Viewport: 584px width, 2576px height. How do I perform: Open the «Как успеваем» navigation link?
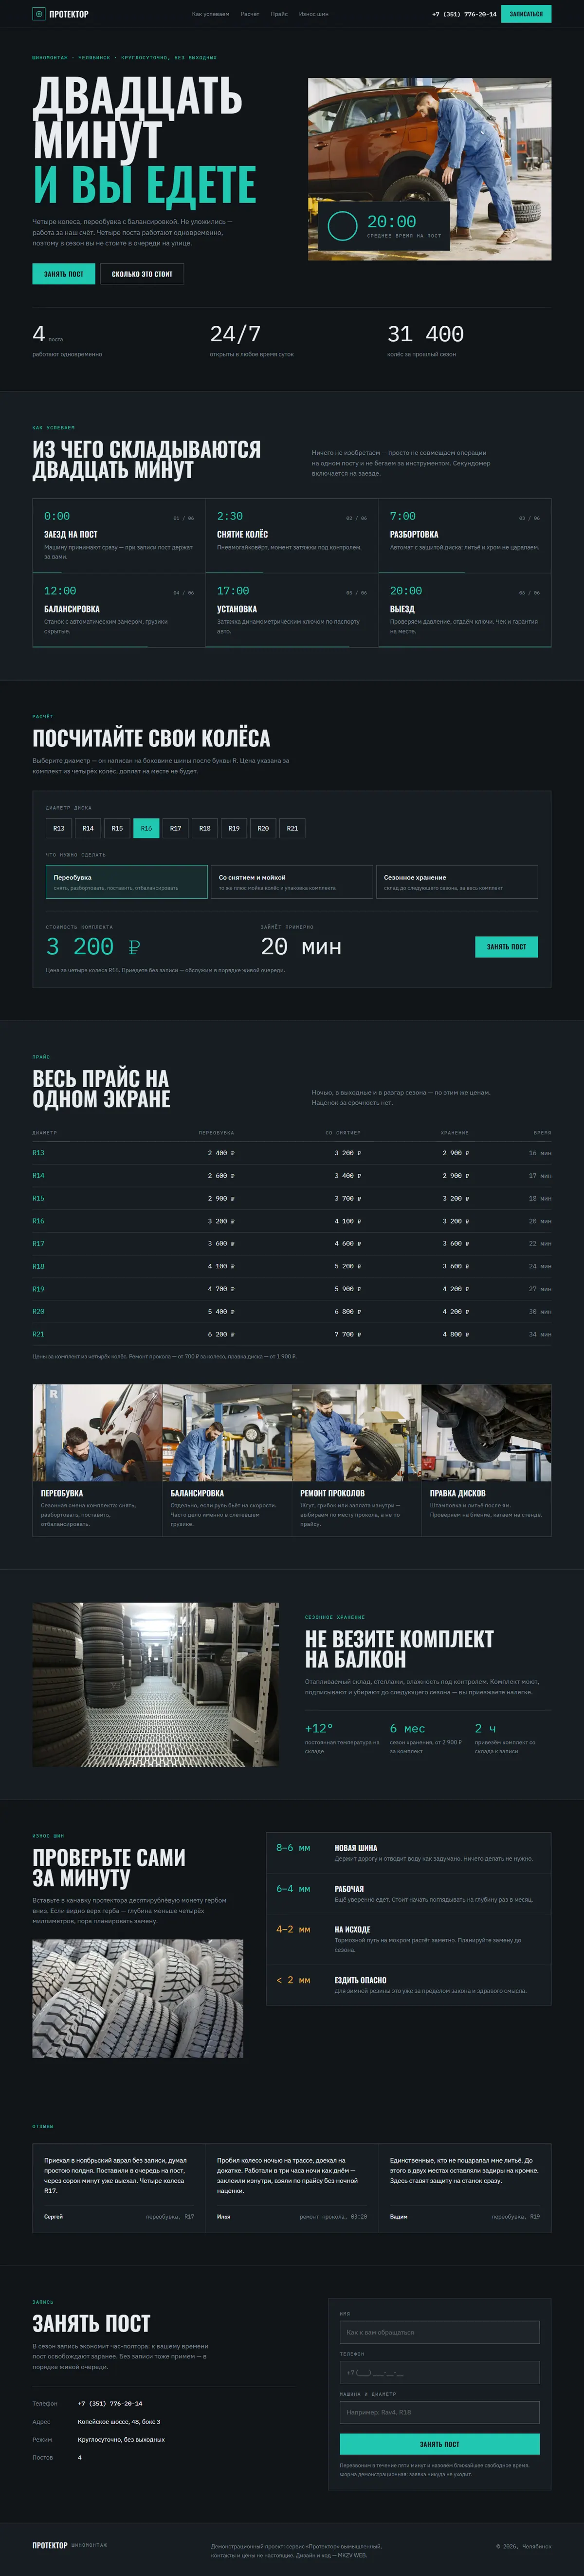tap(210, 14)
